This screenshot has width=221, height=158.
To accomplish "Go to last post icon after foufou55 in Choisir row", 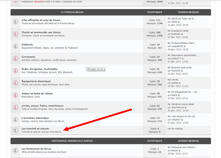I will (182, 34).
